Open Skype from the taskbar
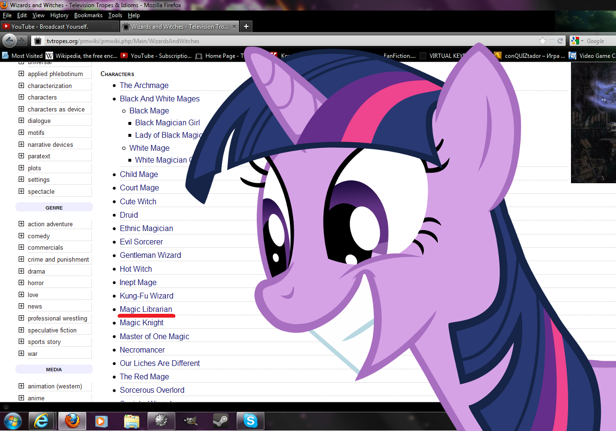The height and width of the screenshot is (431, 616). pyautogui.click(x=250, y=421)
